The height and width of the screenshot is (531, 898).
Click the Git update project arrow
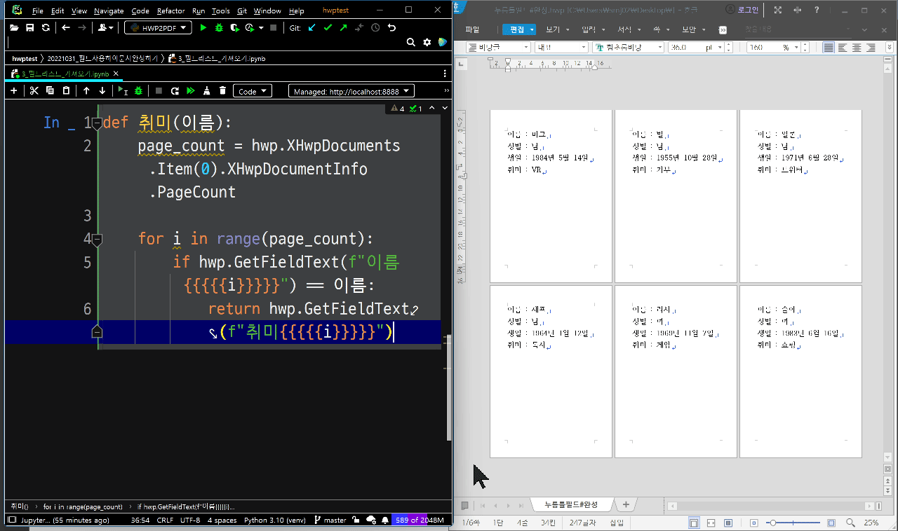point(311,27)
